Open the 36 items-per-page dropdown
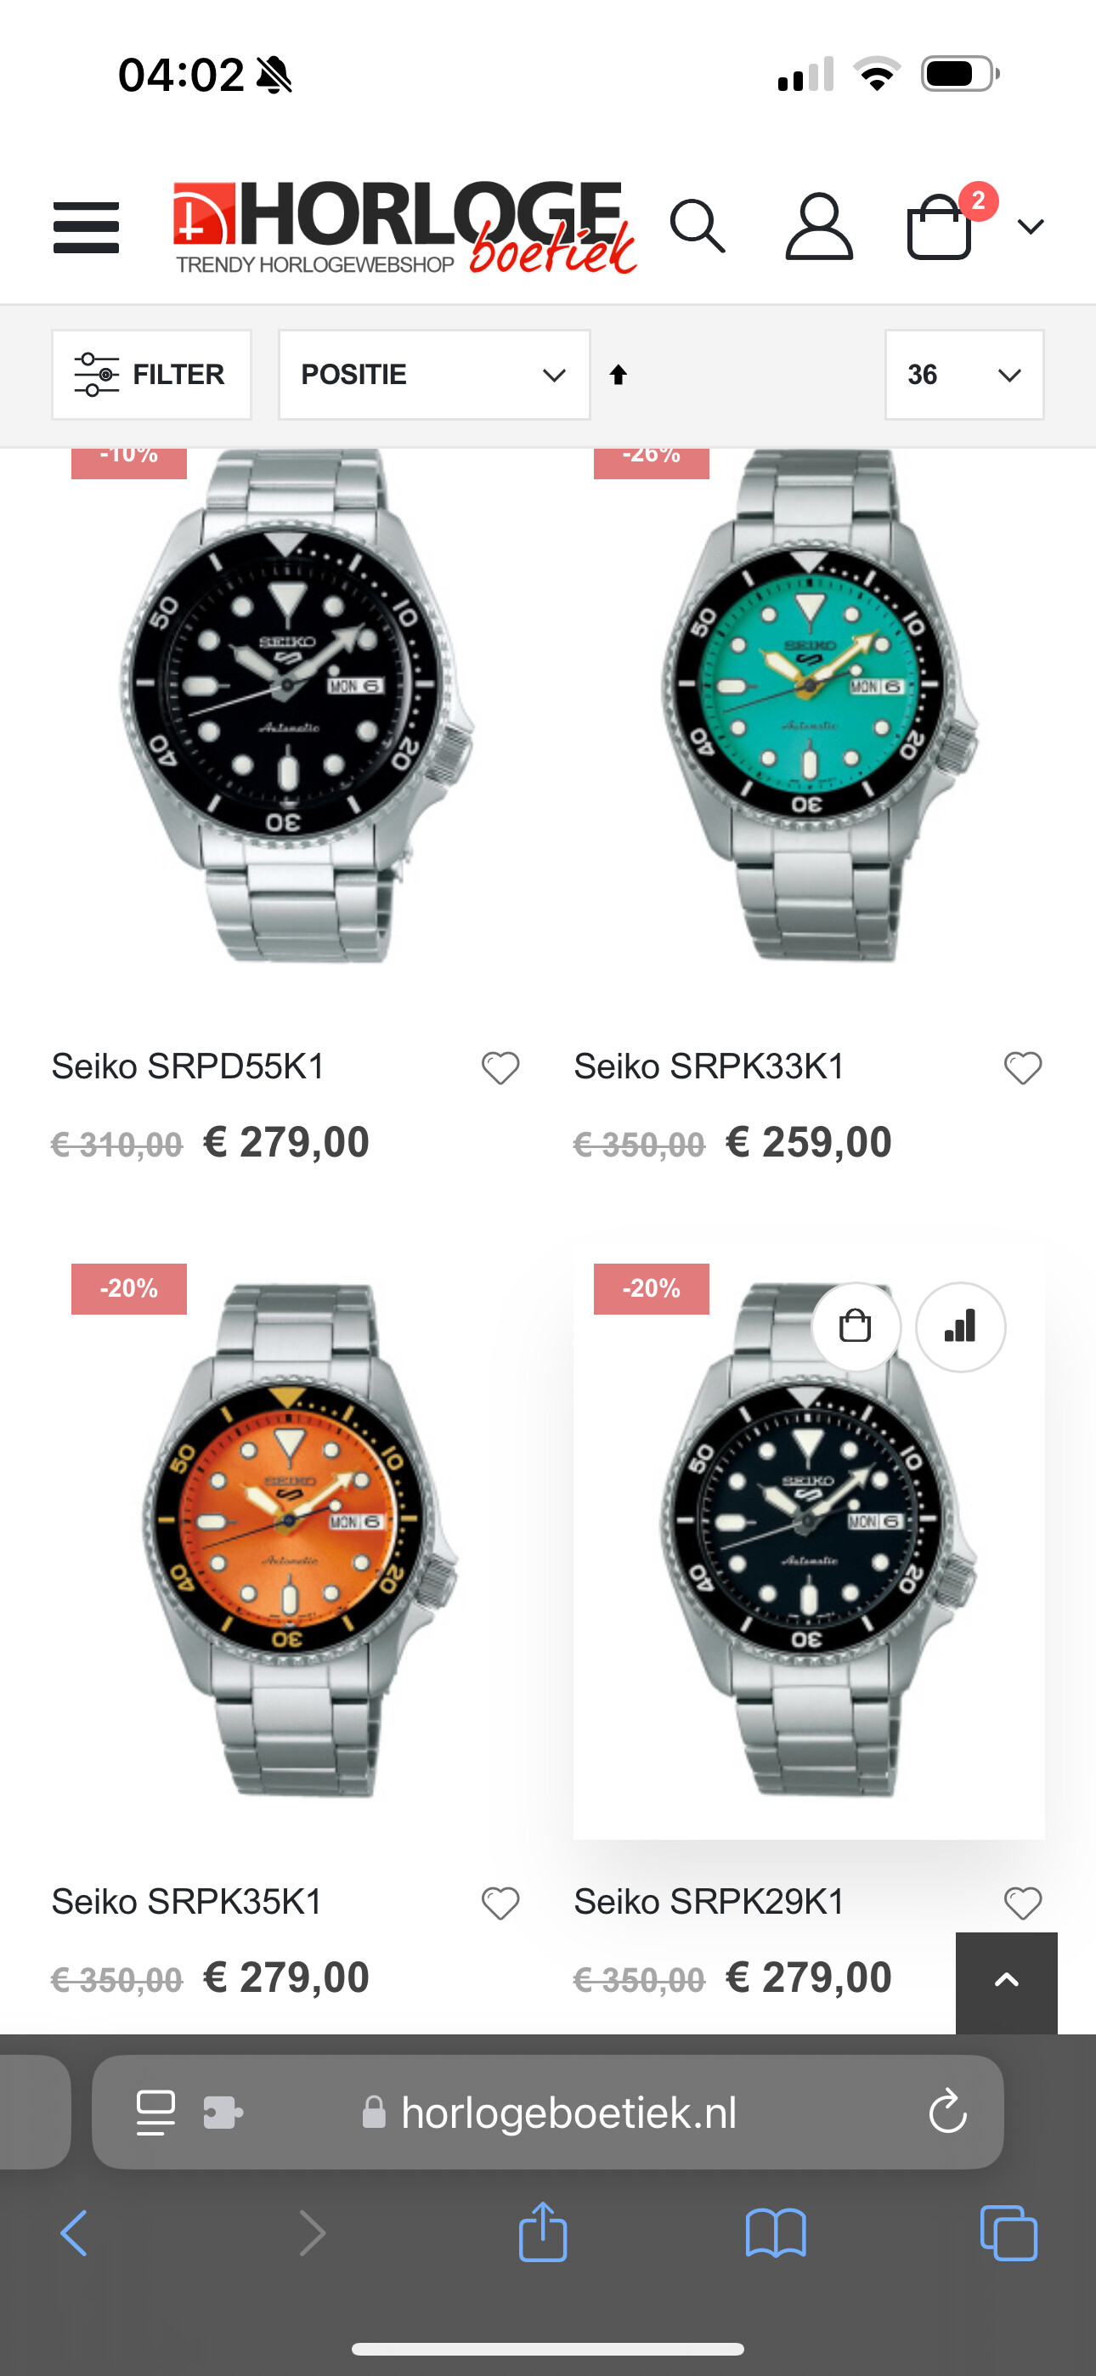 964,375
